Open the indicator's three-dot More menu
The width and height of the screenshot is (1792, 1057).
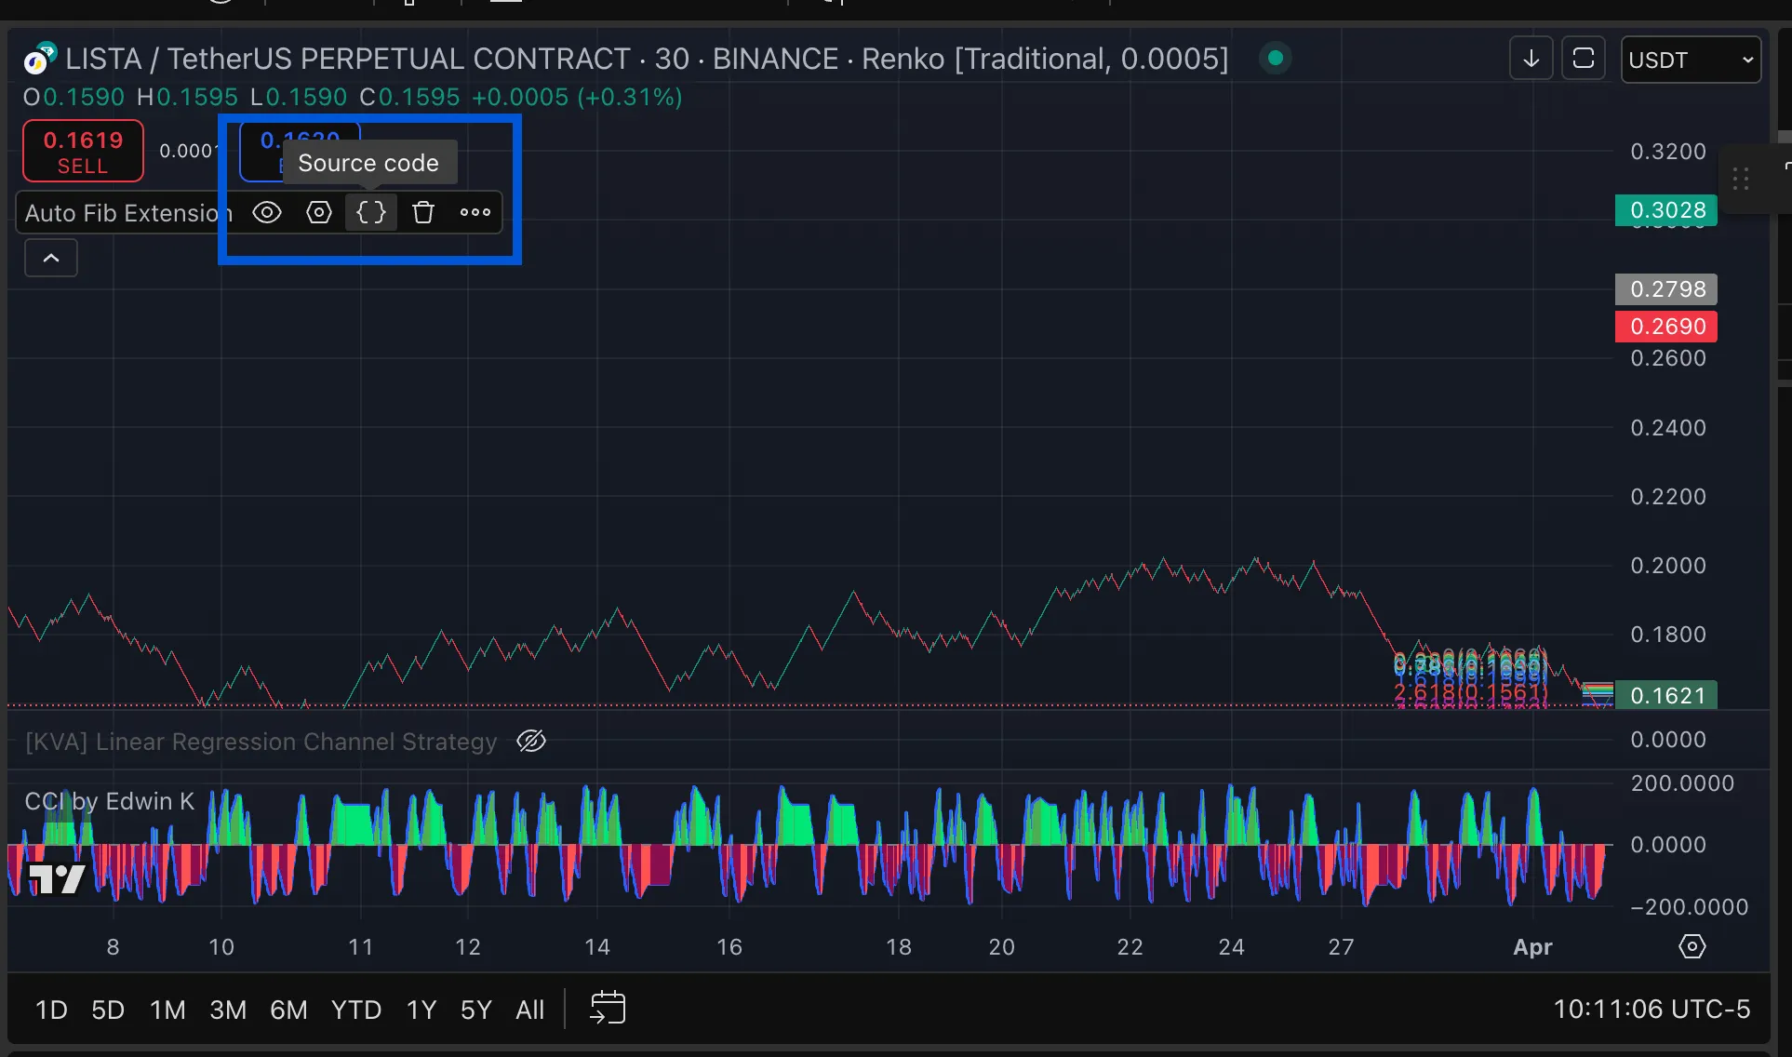475,212
